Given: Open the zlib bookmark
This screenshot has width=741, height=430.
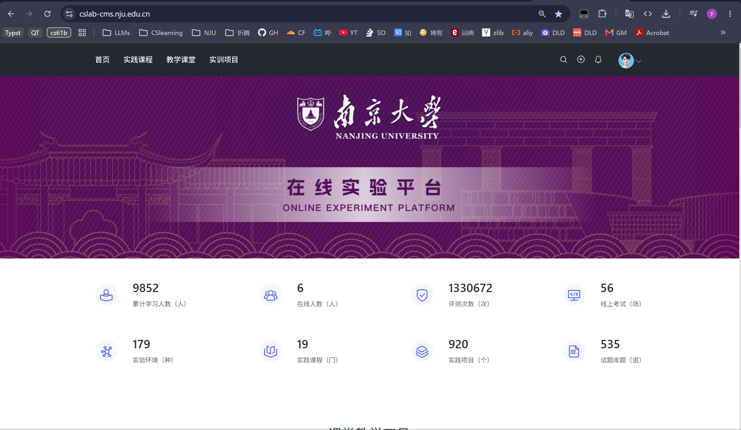Looking at the screenshot, I should click(493, 33).
